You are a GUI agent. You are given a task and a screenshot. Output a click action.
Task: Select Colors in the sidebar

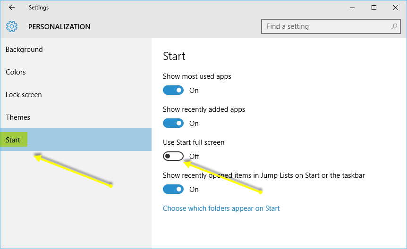(16, 72)
